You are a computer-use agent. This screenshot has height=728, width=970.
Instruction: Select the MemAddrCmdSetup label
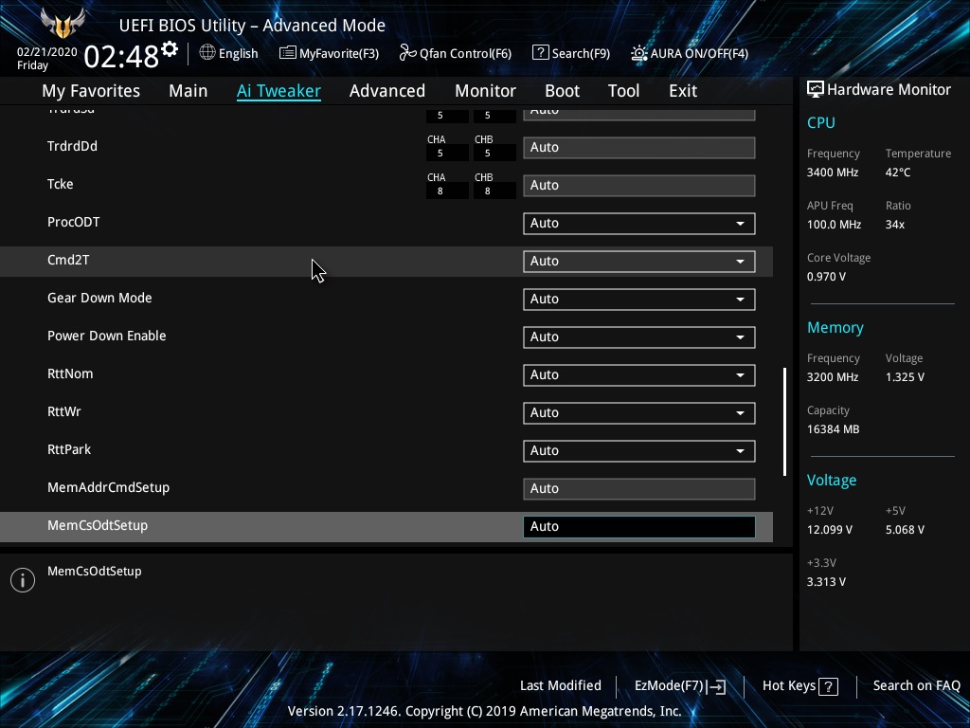point(108,487)
